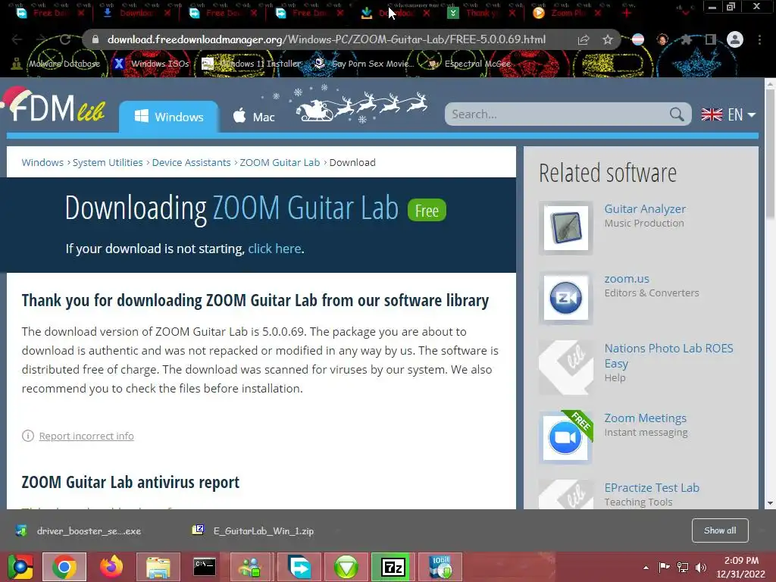Viewport: 776px width, 582px height.
Task: Open the driver_booster_se...exe download
Action: [x=79, y=531]
